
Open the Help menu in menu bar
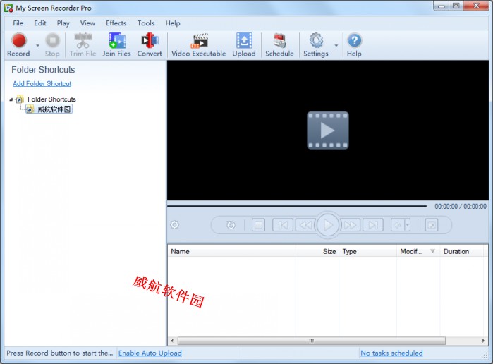(173, 23)
